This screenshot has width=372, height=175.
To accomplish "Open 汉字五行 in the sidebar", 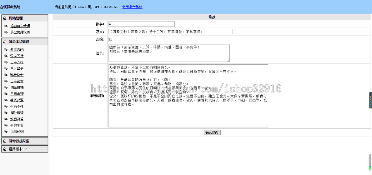I will [17, 56].
